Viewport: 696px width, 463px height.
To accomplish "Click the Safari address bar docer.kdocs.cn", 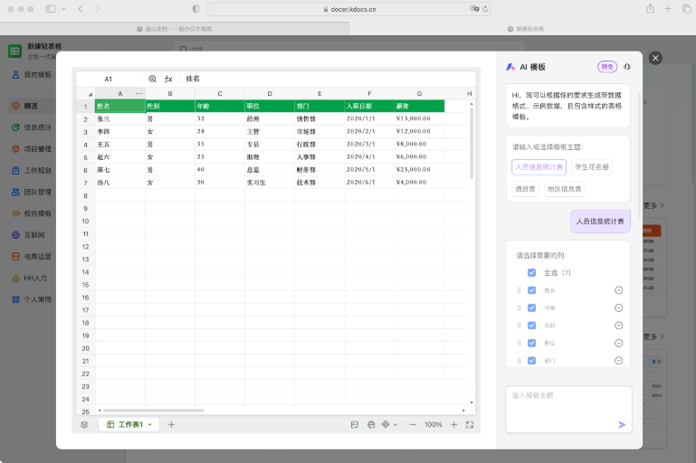I will 349,9.
